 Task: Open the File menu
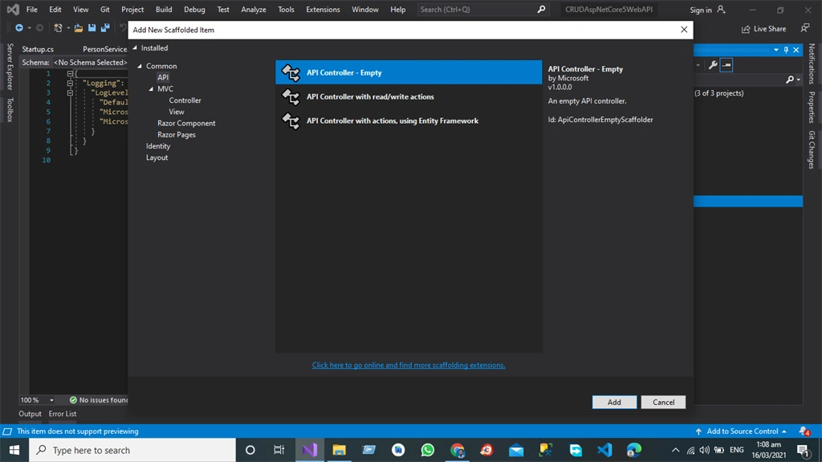pos(32,10)
